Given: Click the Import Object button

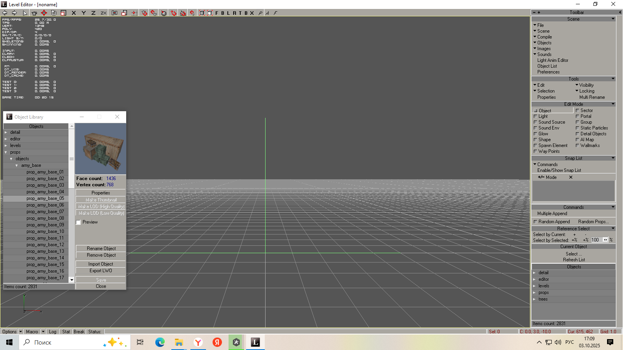Looking at the screenshot, I should (100, 264).
